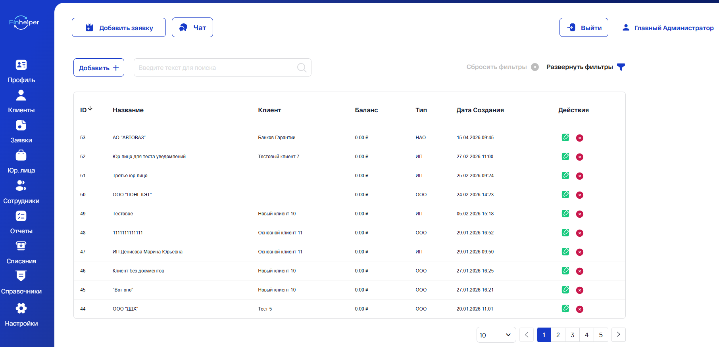The width and height of the screenshot is (719, 347).
Task: Click the date 15.04.2026 09:45
Action: (475, 138)
